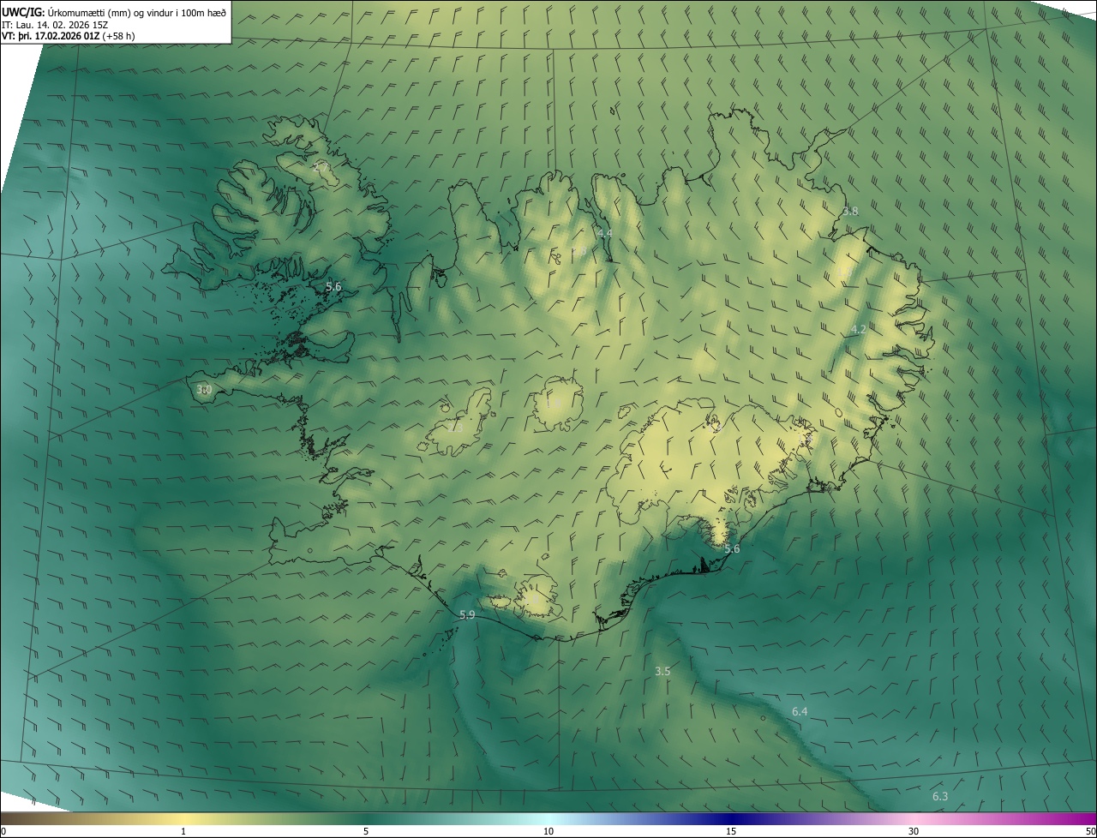This screenshot has width=1097, height=838.
Task: Click the 3.0 value label on the map
Action: [x=204, y=390]
